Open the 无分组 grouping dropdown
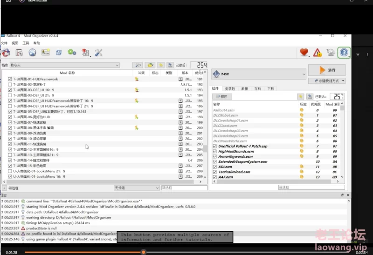 136,188
